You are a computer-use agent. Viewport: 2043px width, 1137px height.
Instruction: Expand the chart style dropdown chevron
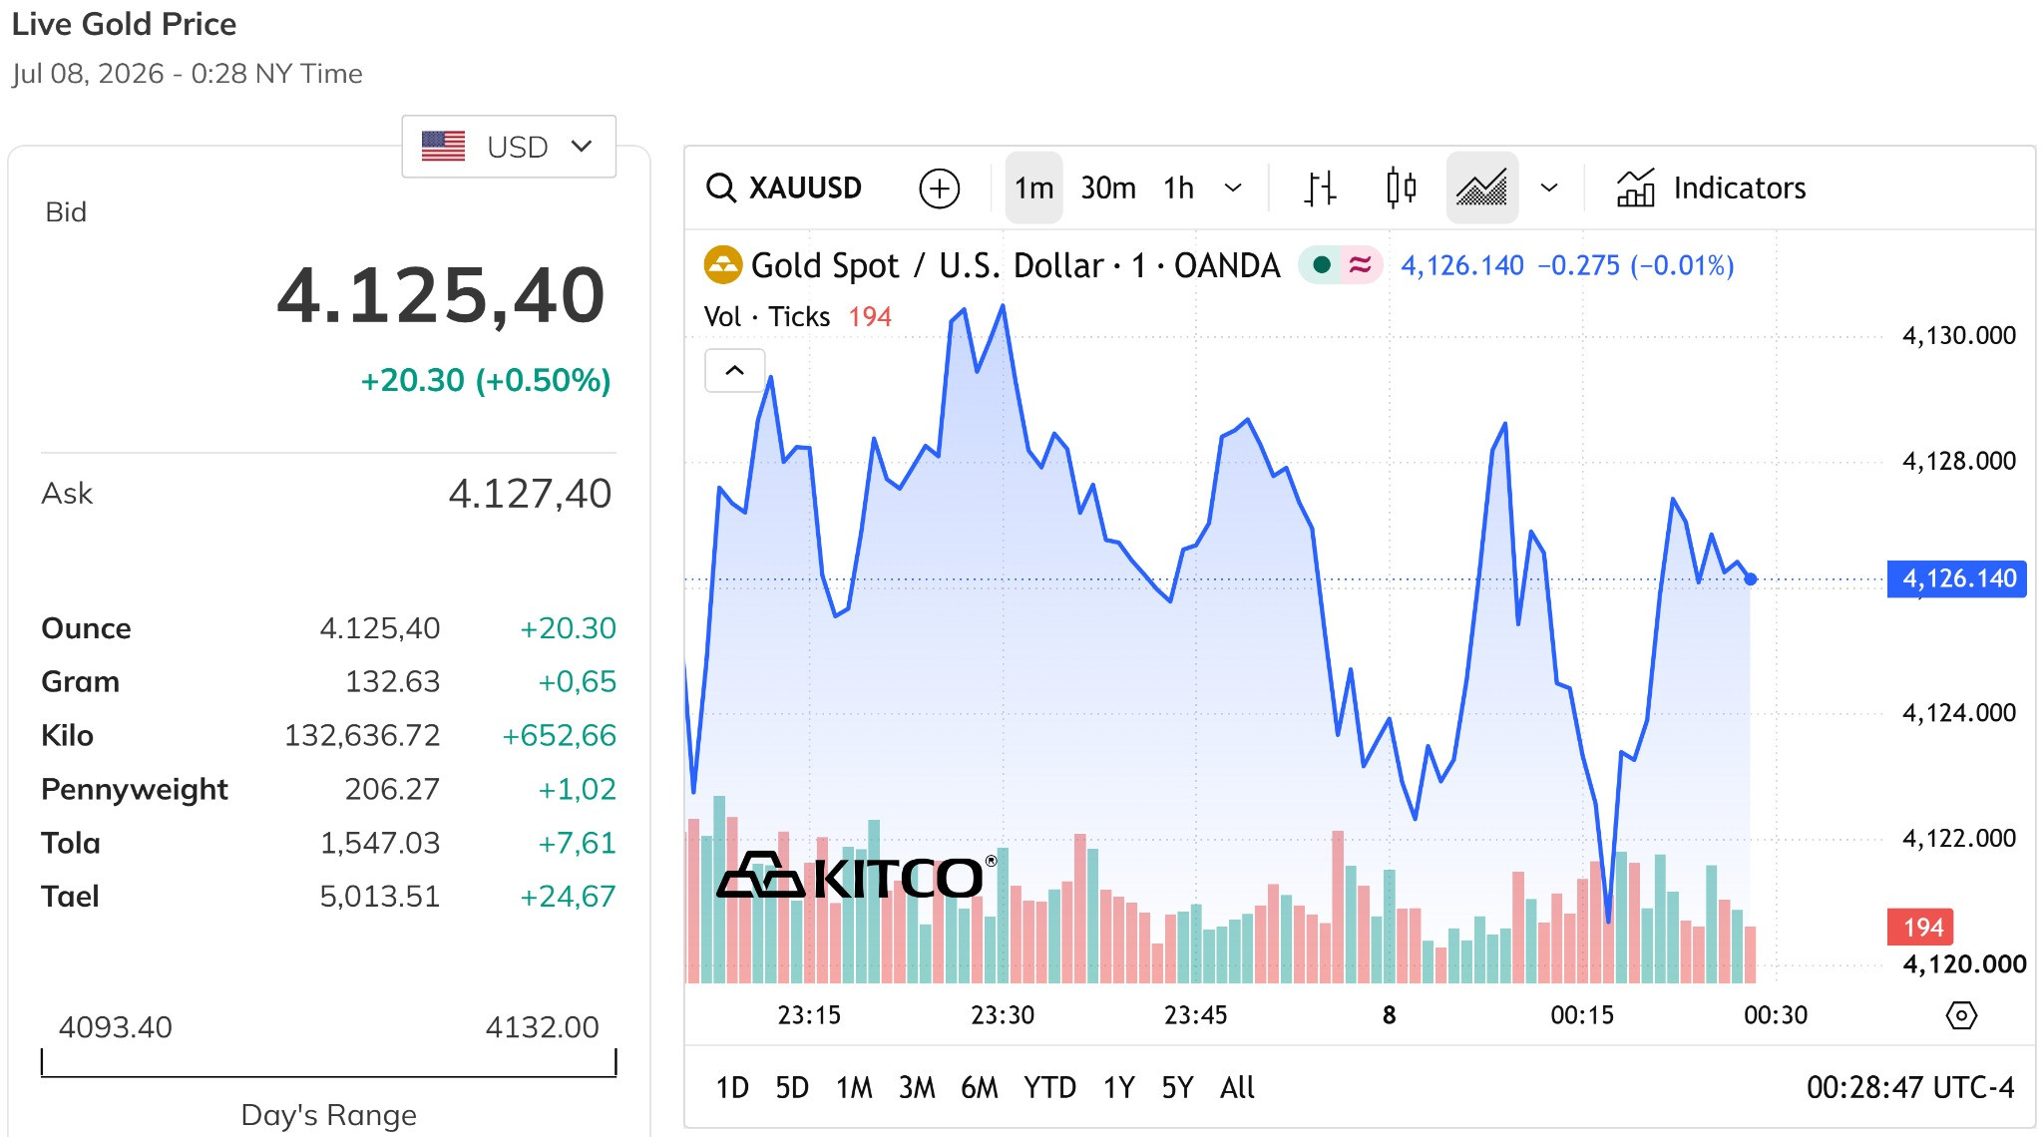tap(1549, 188)
